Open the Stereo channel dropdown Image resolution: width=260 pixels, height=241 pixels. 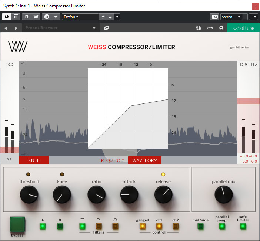[231, 17]
